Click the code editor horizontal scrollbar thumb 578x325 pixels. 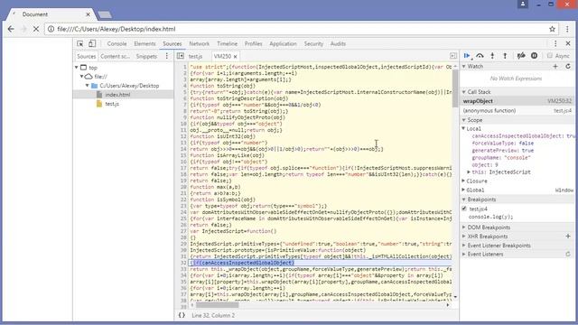point(217,305)
